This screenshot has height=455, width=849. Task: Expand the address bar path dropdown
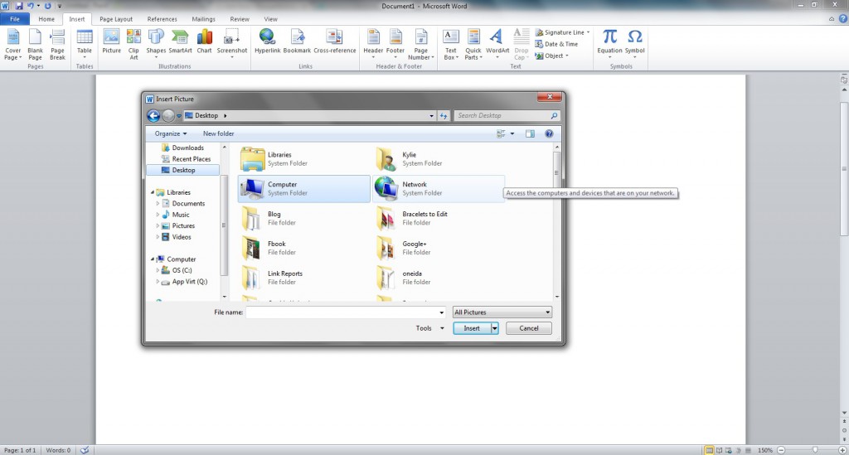[x=431, y=115]
